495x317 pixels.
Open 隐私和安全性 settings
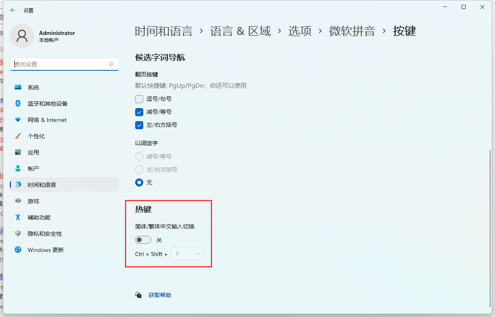point(45,233)
